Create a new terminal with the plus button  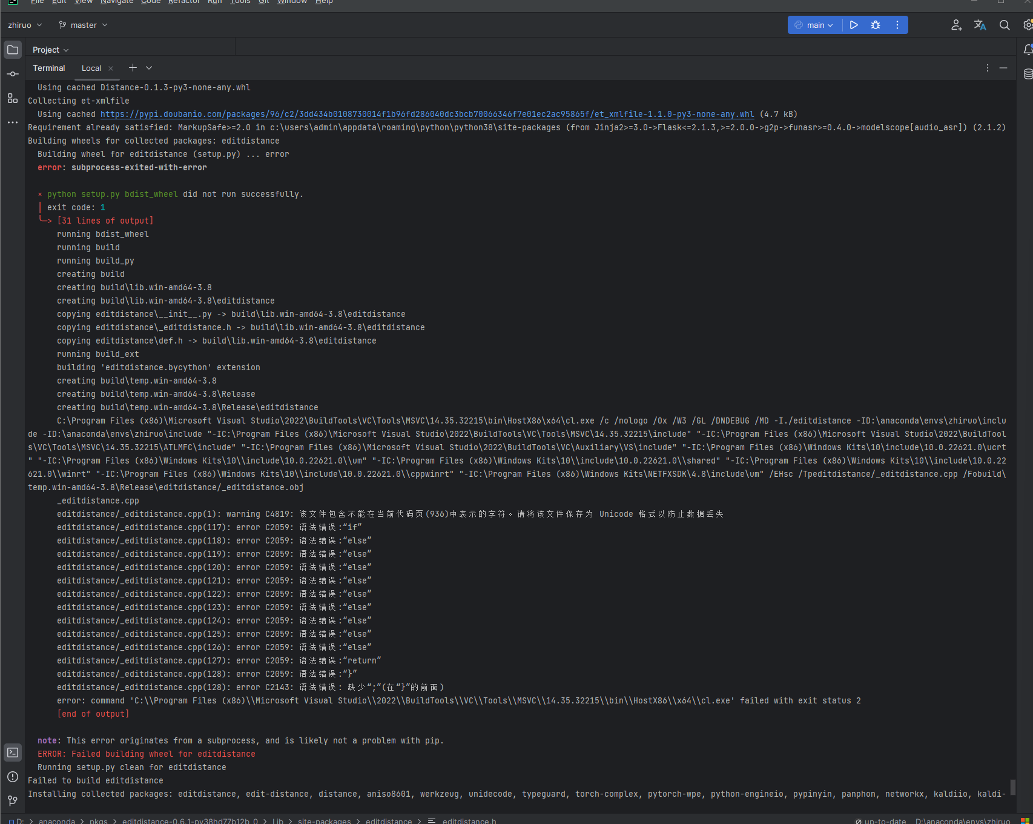(133, 68)
